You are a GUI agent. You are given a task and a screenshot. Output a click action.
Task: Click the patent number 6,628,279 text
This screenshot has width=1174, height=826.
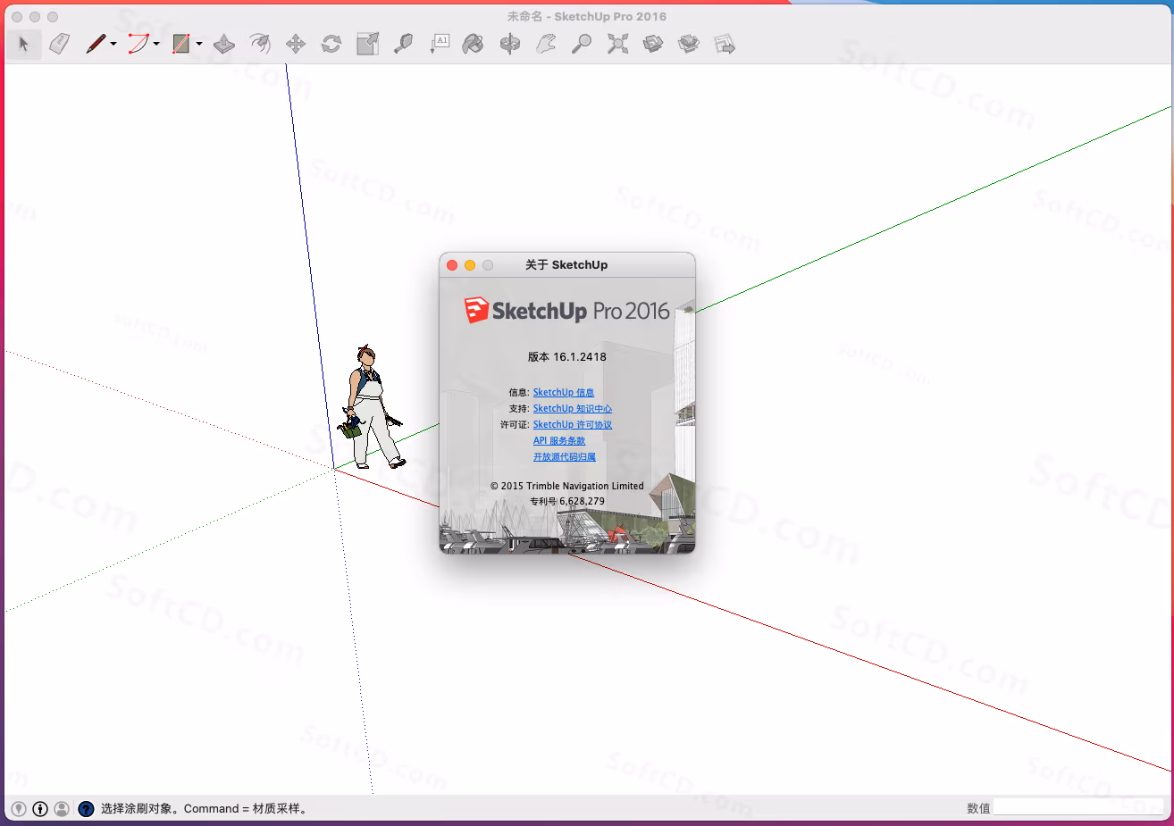pyautogui.click(x=567, y=501)
